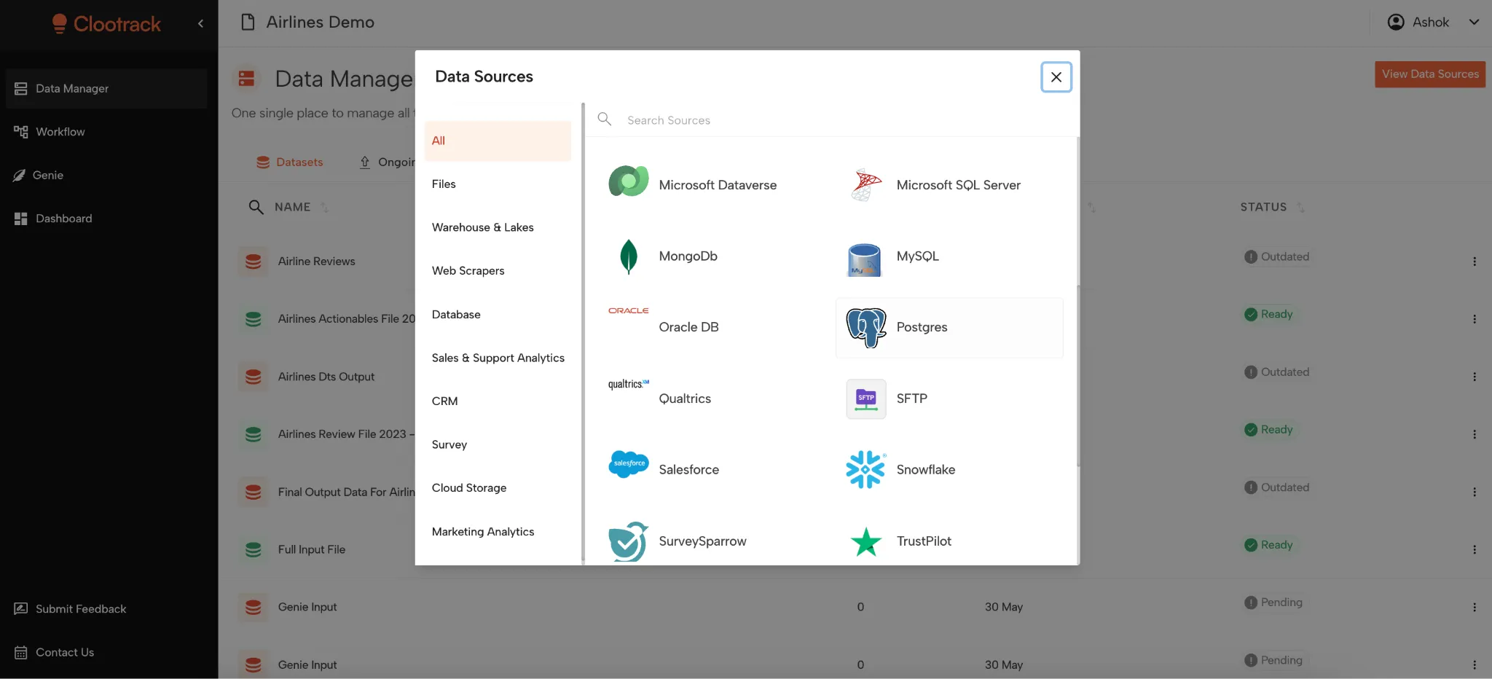This screenshot has height=679, width=1492.
Task: Select the Sales & Support Analytics category
Action: (498, 358)
